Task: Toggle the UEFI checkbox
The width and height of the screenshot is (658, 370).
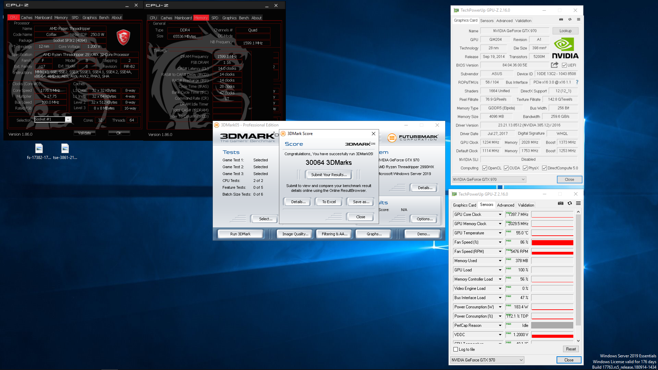Action: (564, 65)
